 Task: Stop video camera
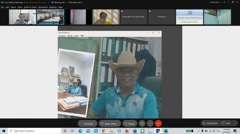(108, 123)
